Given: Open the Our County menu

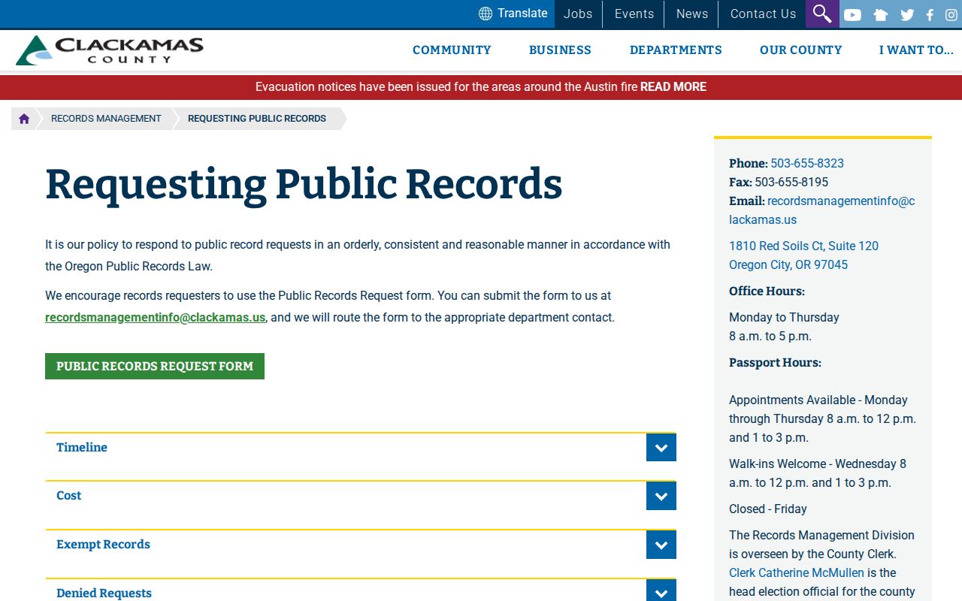Looking at the screenshot, I should coord(800,50).
